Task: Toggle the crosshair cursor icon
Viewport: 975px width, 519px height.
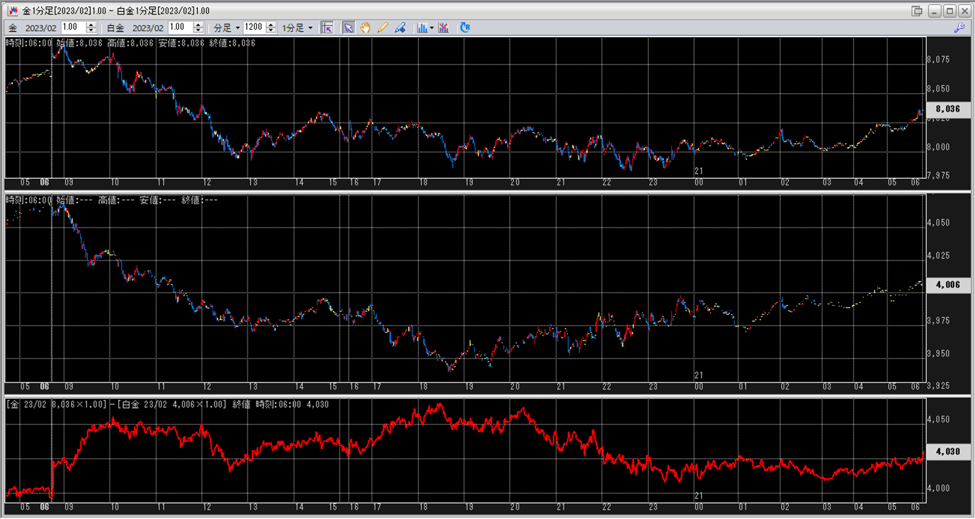Action: pyautogui.click(x=327, y=28)
